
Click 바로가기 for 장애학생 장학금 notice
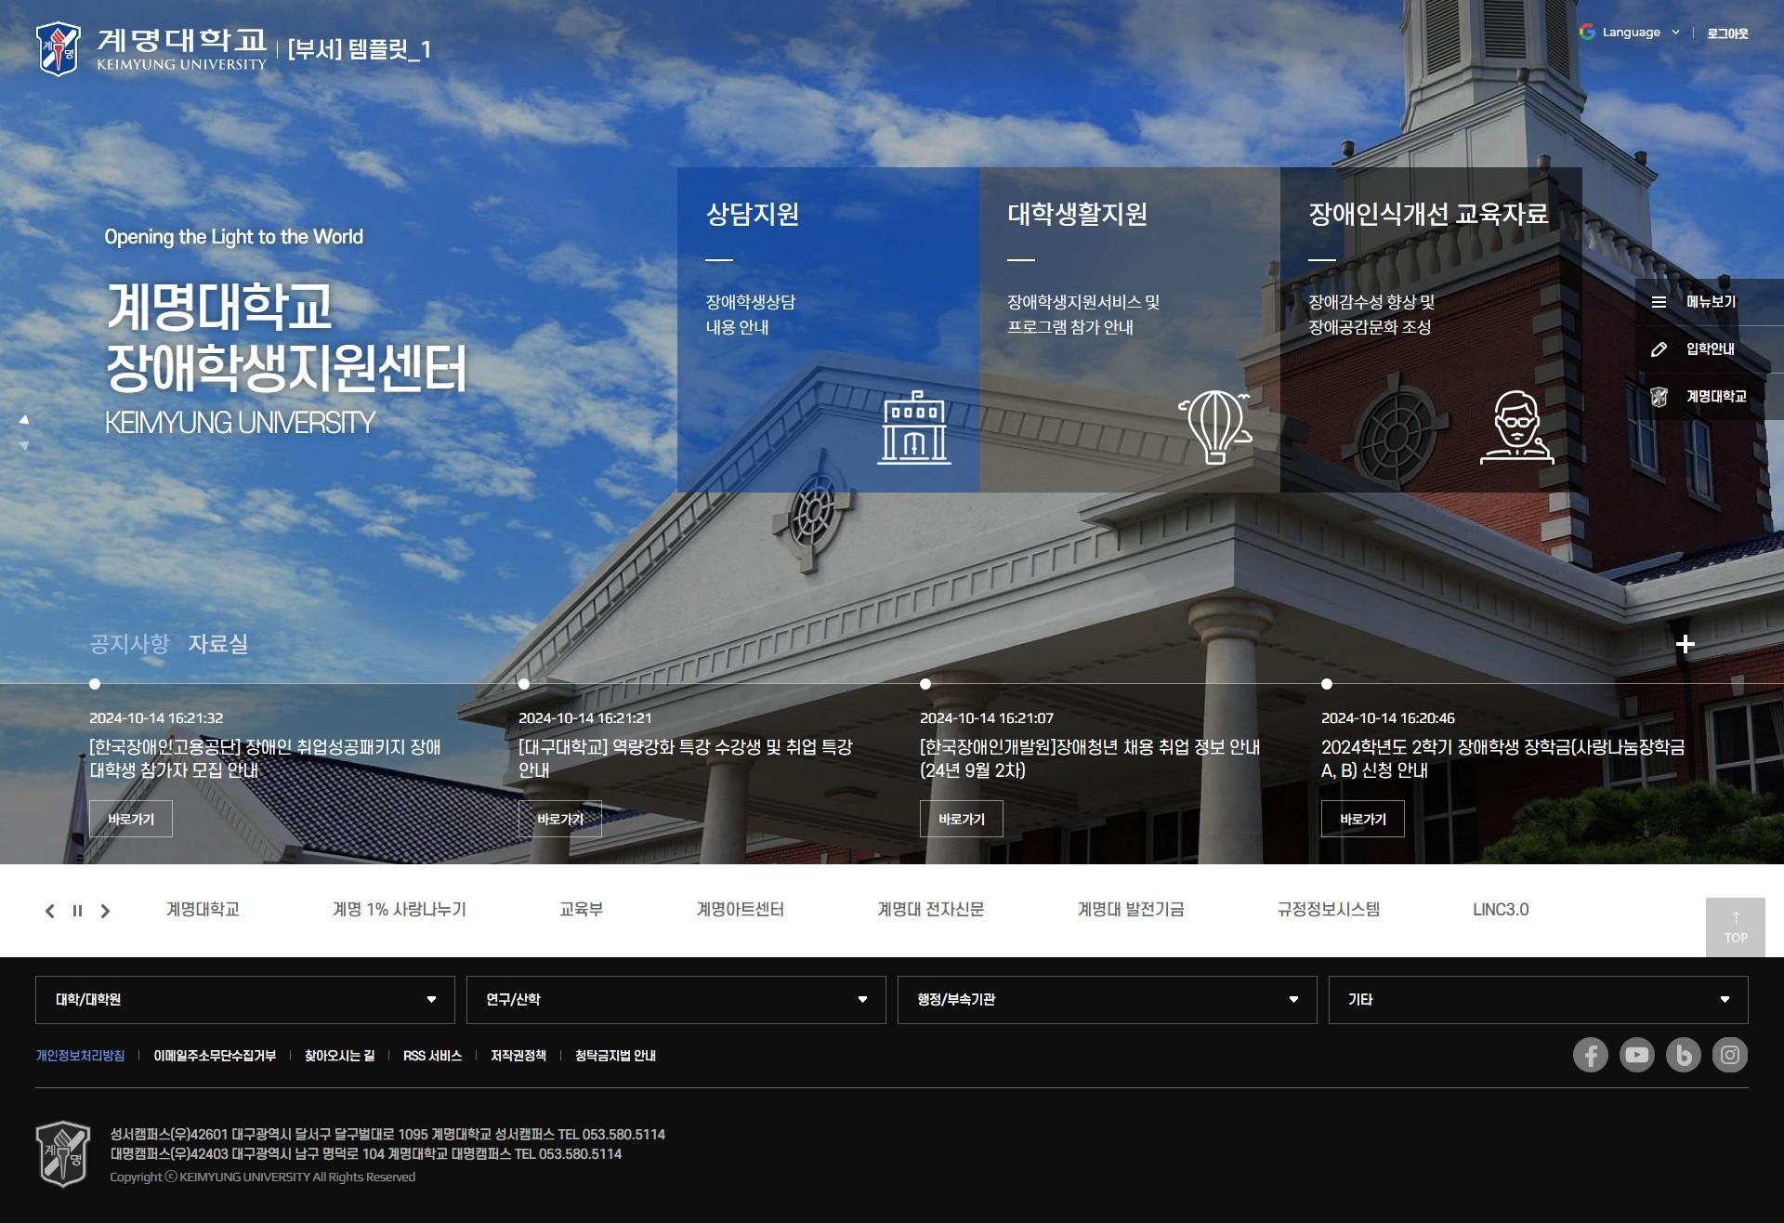[x=1363, y=819]
